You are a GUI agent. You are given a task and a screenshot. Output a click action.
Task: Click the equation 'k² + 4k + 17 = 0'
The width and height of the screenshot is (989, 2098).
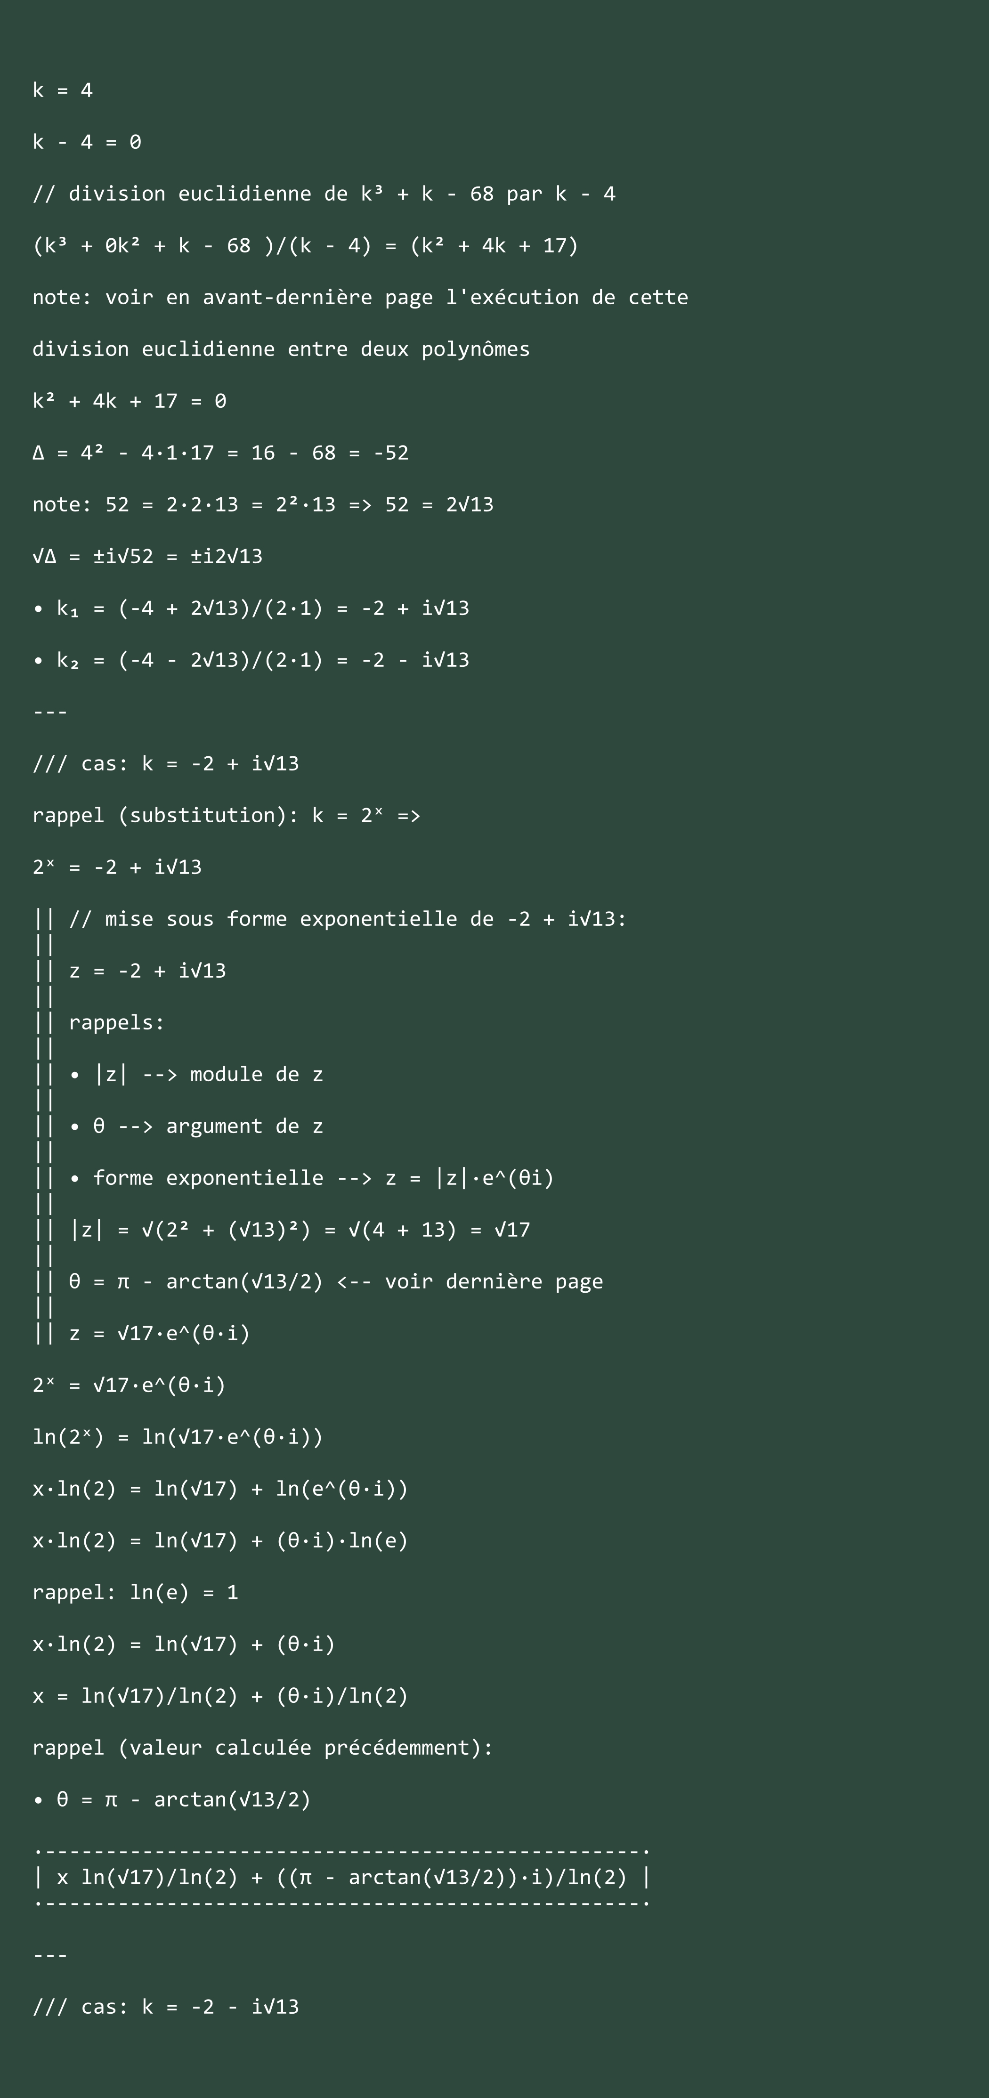click(130, 401)
